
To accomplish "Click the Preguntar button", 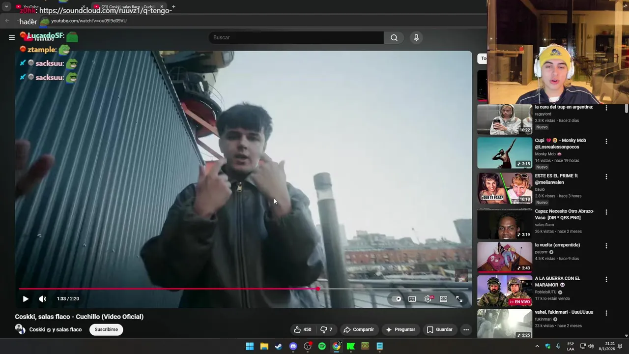I will tap(400, 329).
